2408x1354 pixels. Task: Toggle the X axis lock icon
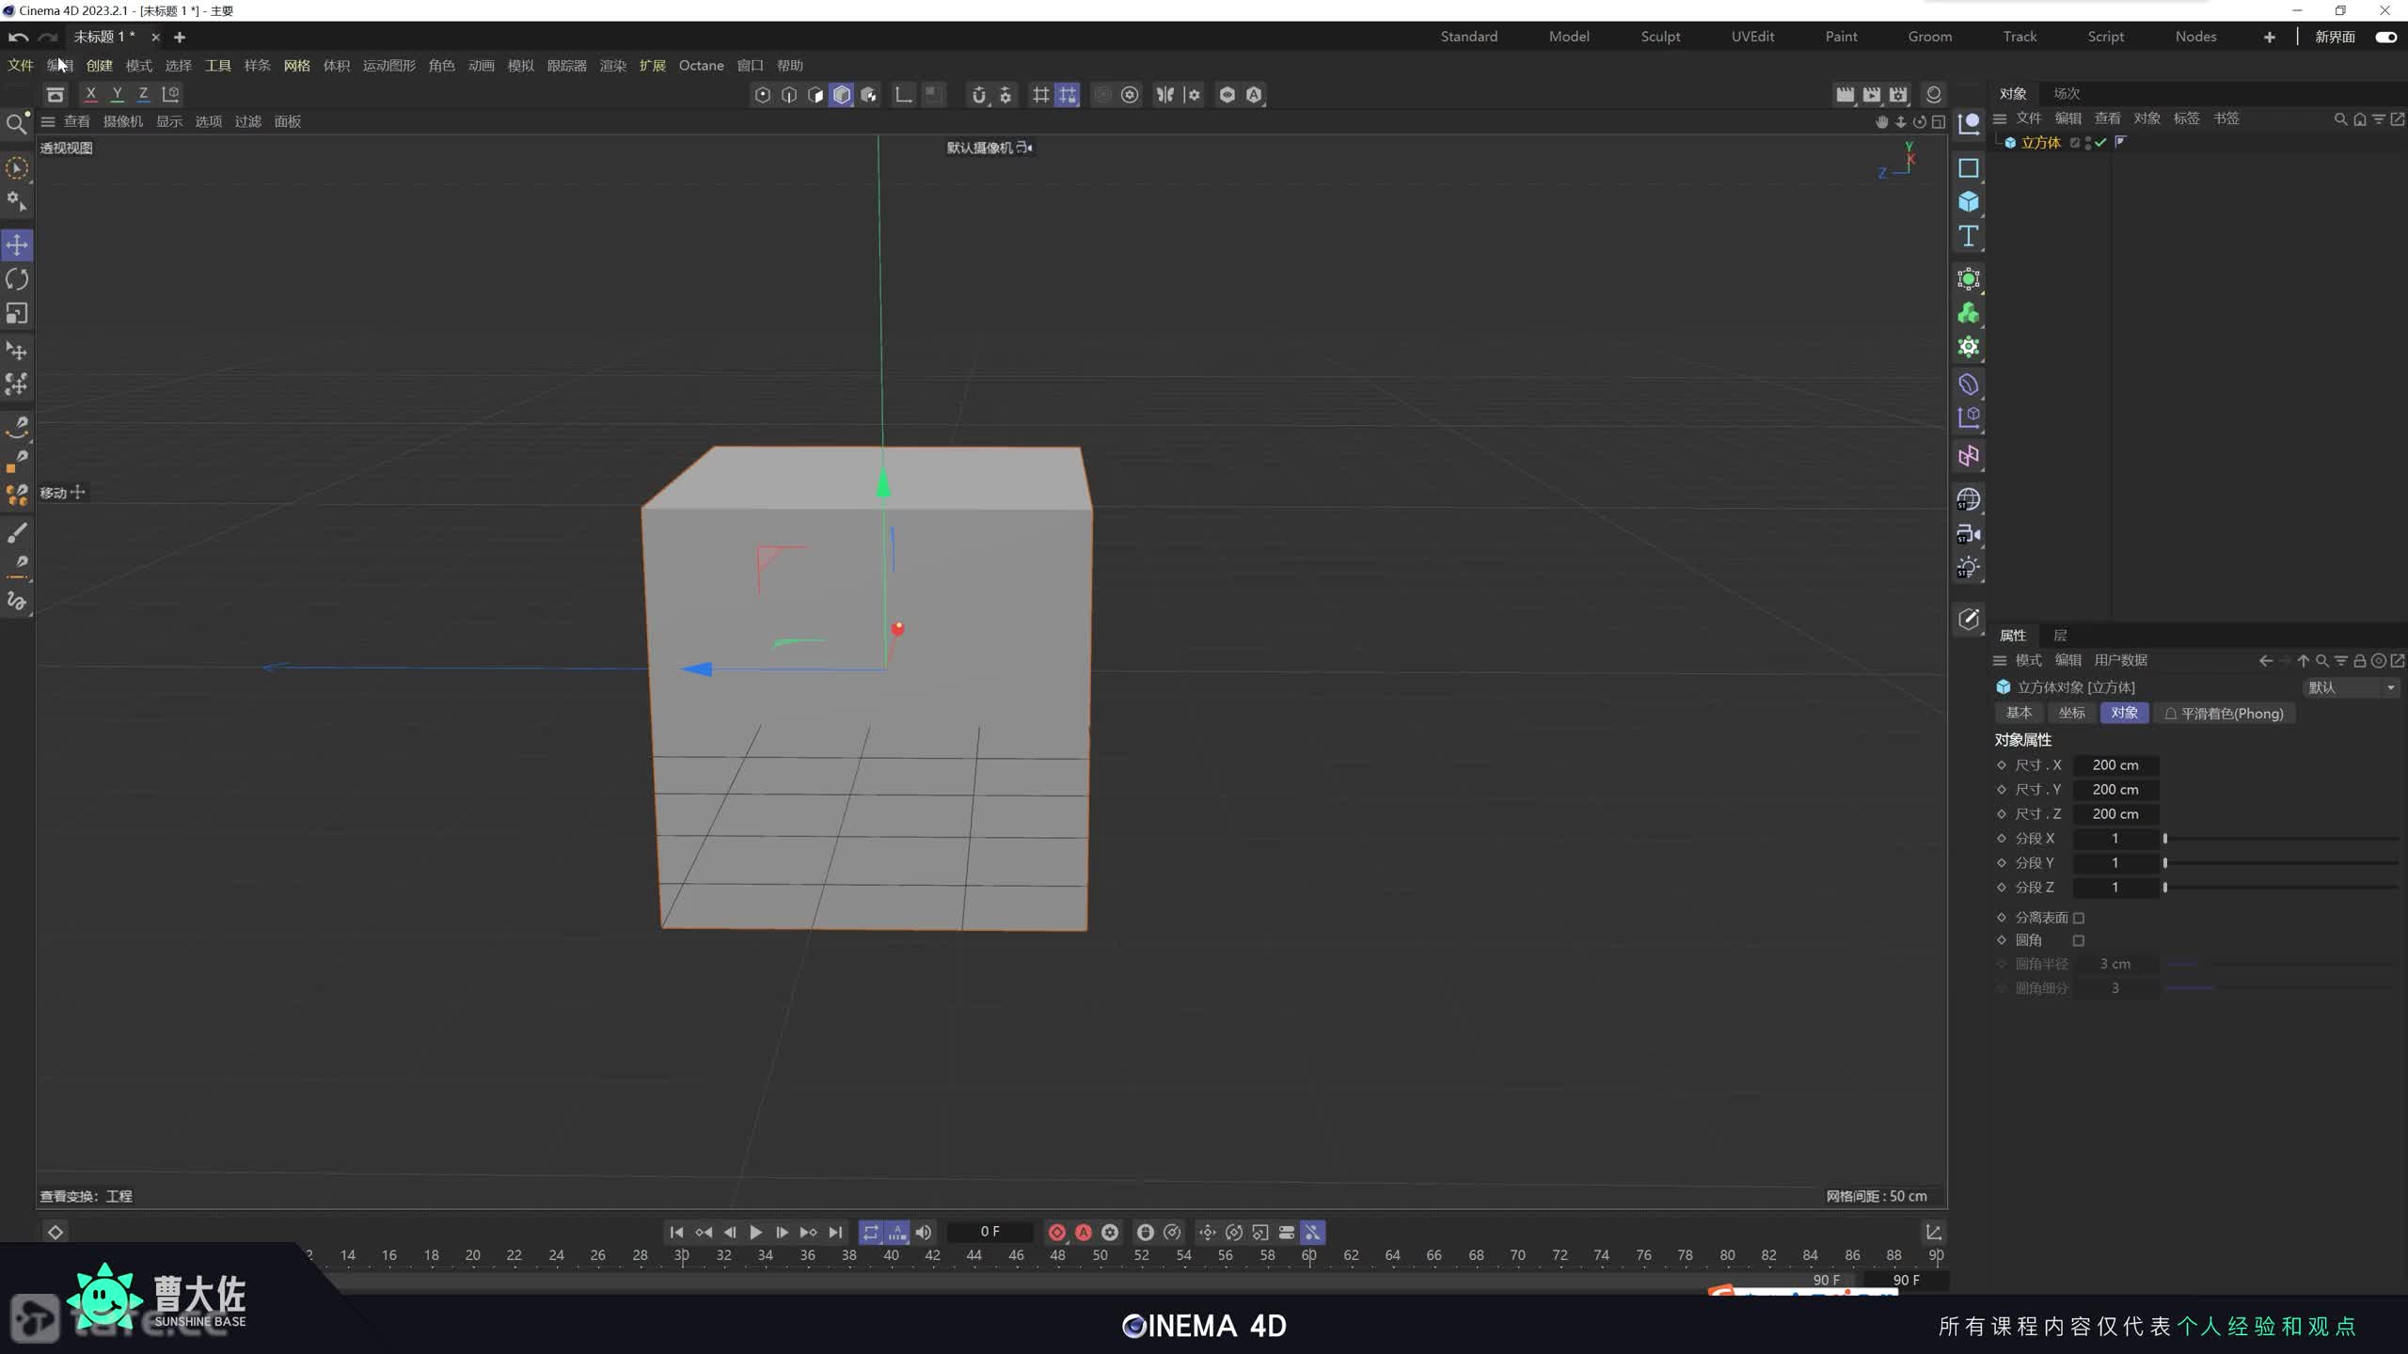click(x=90, y=94)
